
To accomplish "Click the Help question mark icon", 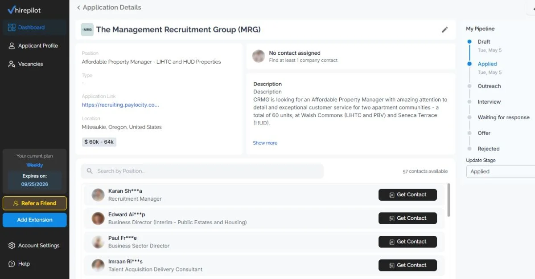I will (12, 264).
